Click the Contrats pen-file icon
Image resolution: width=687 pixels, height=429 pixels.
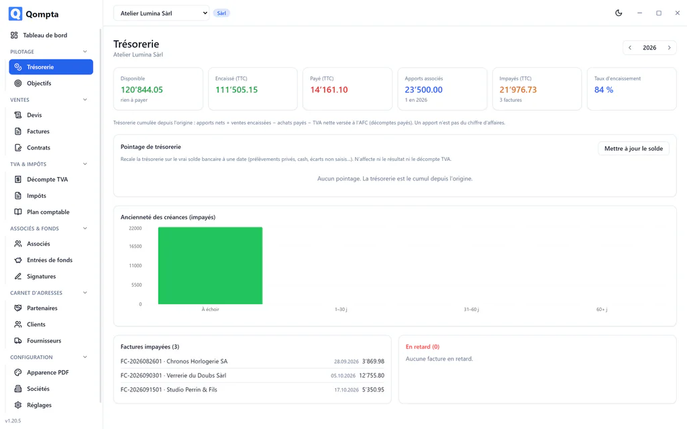point(18,147)
